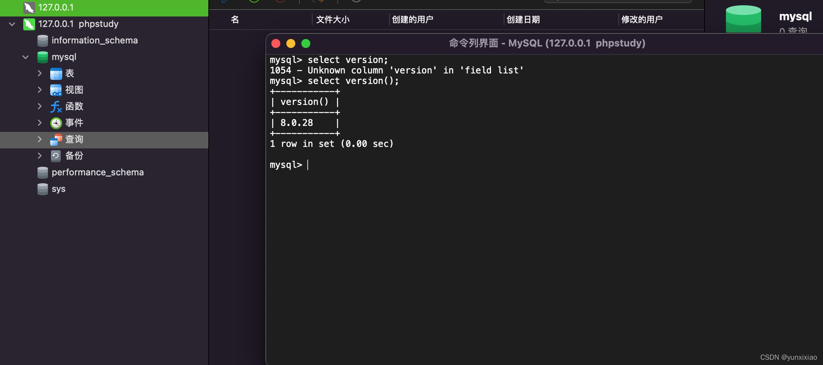Select the 事件 (Events) clock icon
This screenshot has height=365, width=823.
pos(56,123)
